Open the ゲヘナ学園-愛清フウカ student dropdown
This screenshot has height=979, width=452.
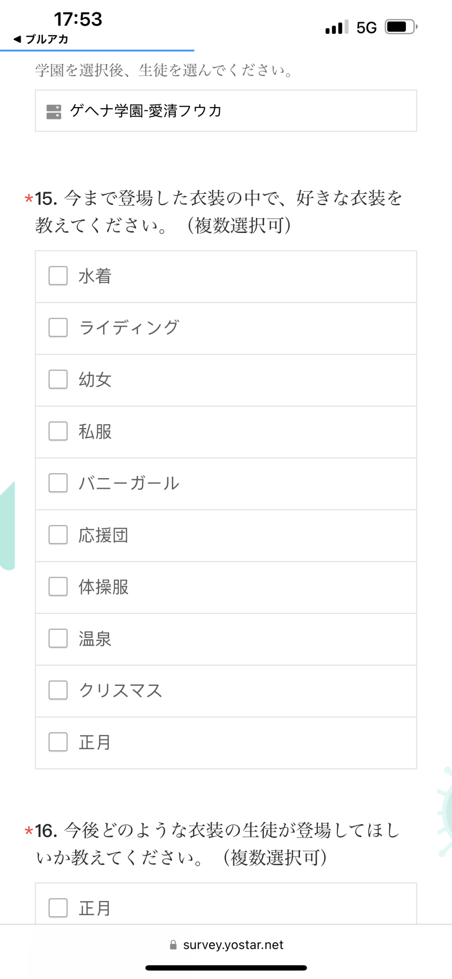226,111
